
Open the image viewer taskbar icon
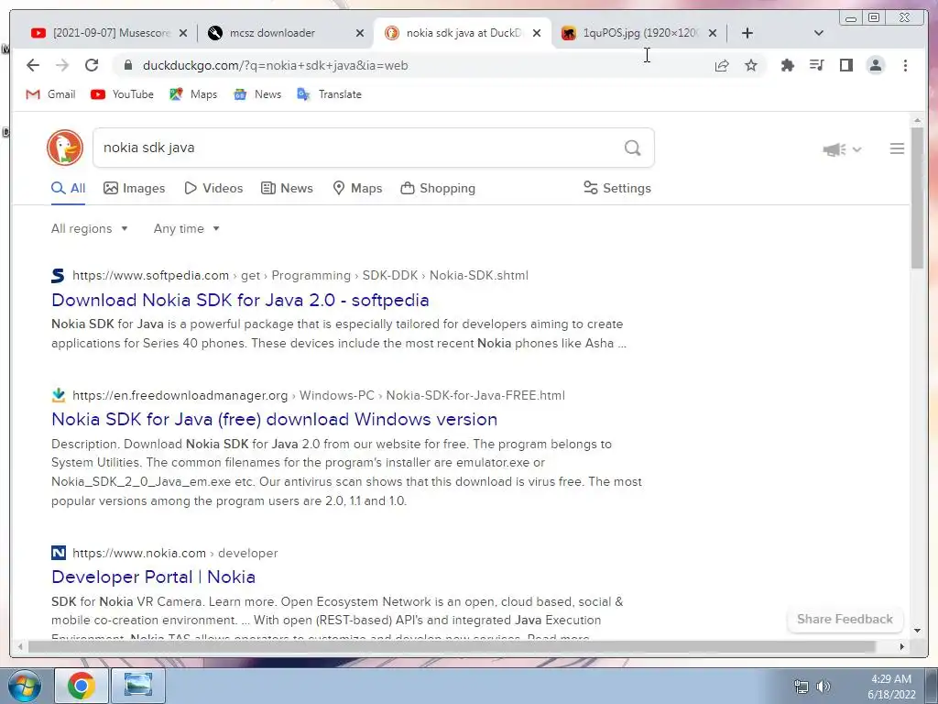point(138,686)
